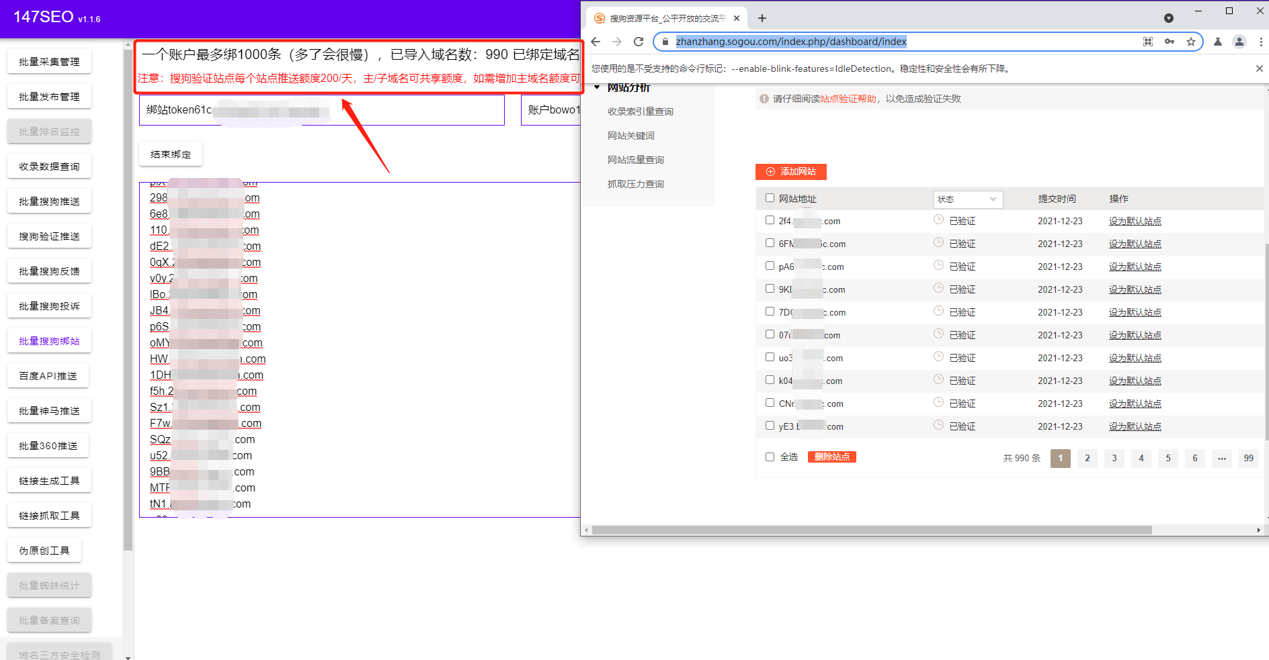
Task: Bookmark the page with the star icon
Action: point(1192,42)
